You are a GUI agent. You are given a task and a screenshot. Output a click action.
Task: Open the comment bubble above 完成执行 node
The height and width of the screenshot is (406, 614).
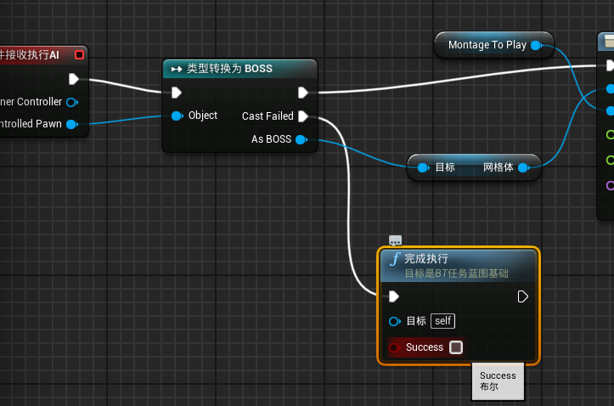pyautogui.click(x=395, y=240)
